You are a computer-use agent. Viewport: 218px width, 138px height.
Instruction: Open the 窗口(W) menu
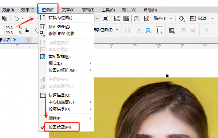coord(129,10)
